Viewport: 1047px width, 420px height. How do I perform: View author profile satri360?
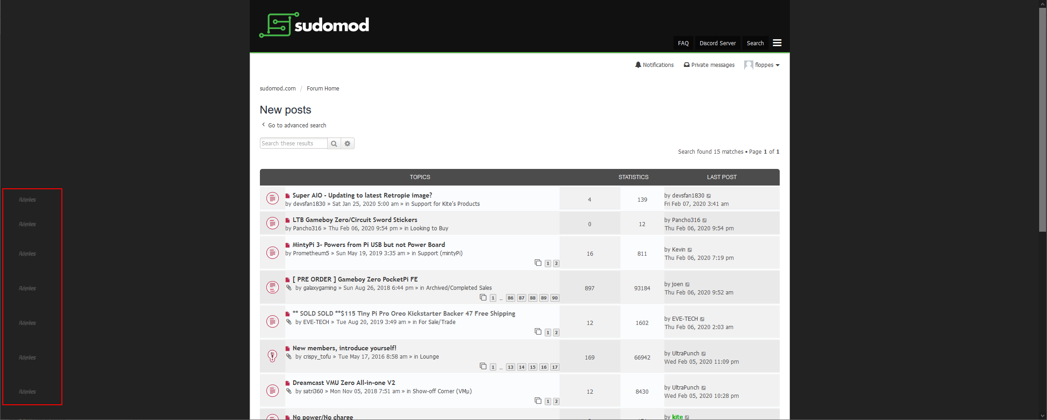(313, 391)
